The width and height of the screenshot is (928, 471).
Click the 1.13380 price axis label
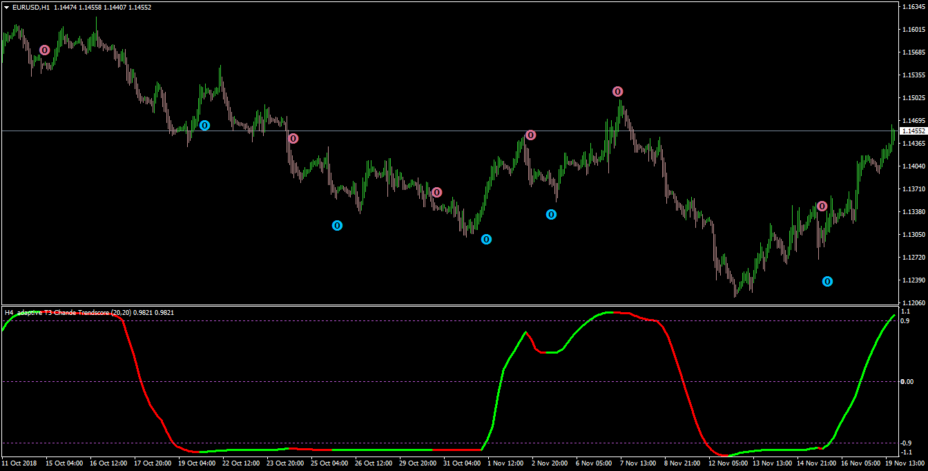pyautogui.click(x=913, y=212)
